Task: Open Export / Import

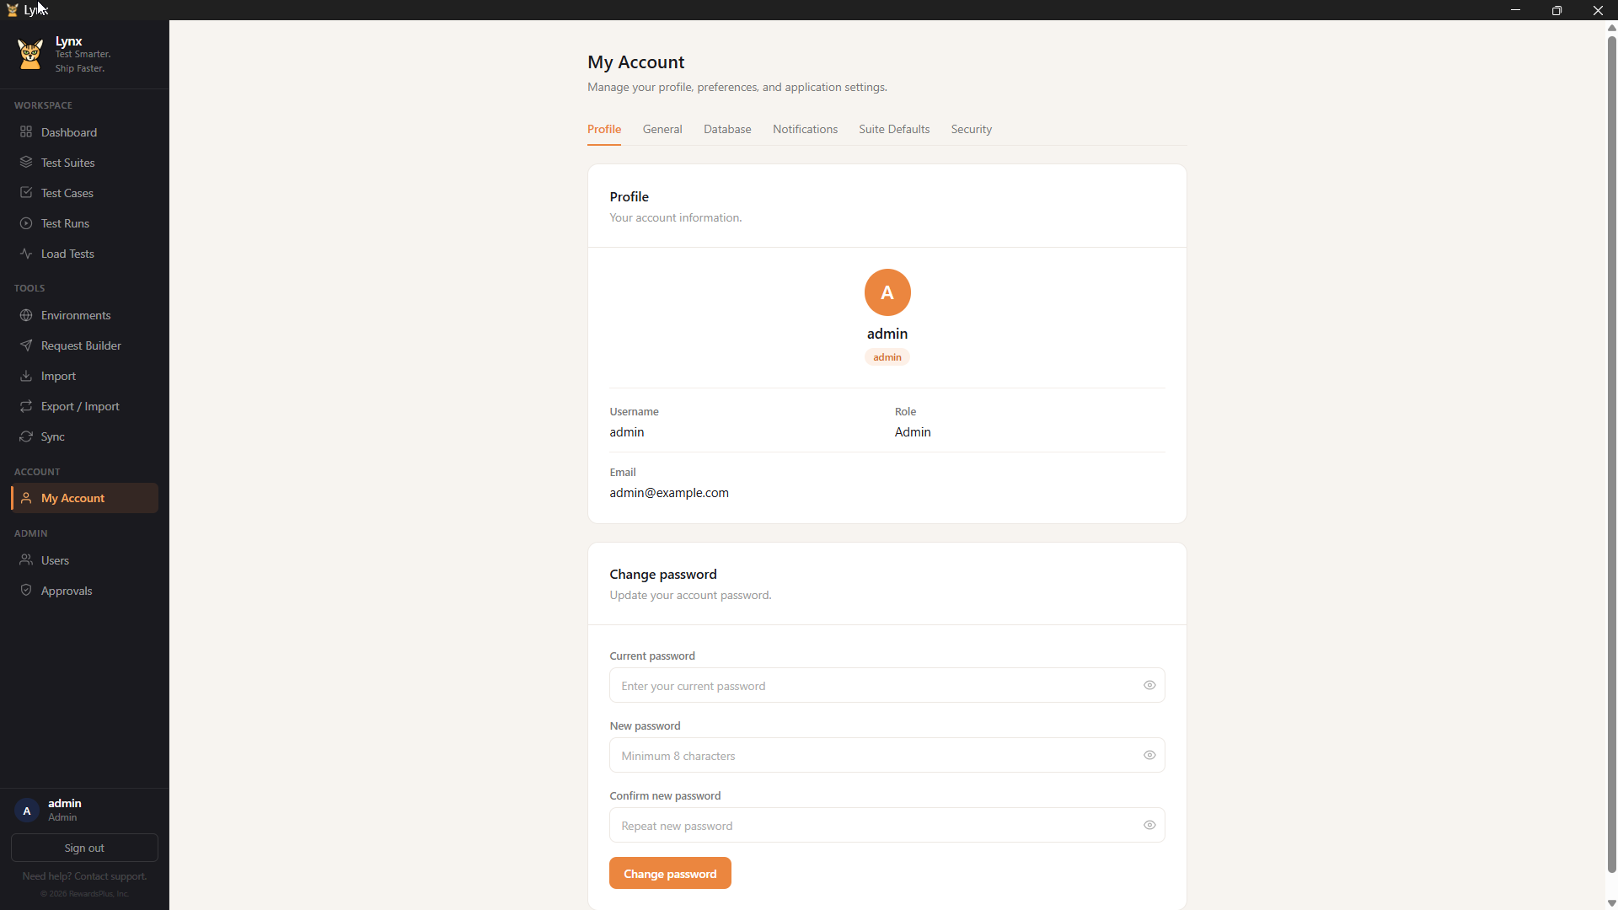Action: pos(78,405)
